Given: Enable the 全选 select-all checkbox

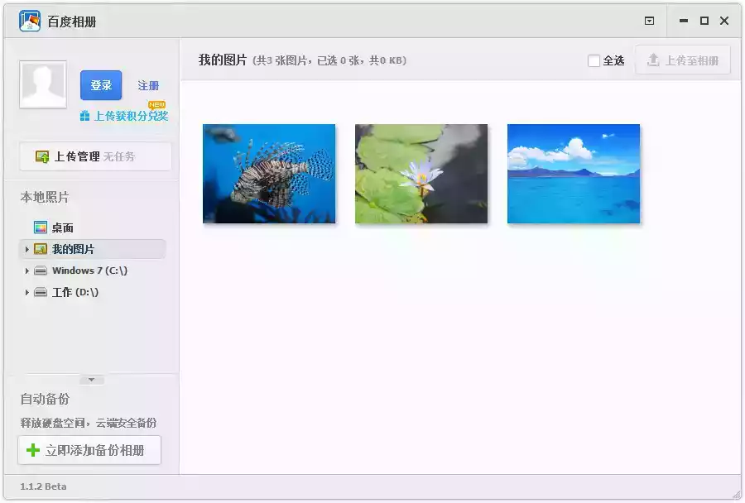Looking at the screenshot, I should (594, 59).
